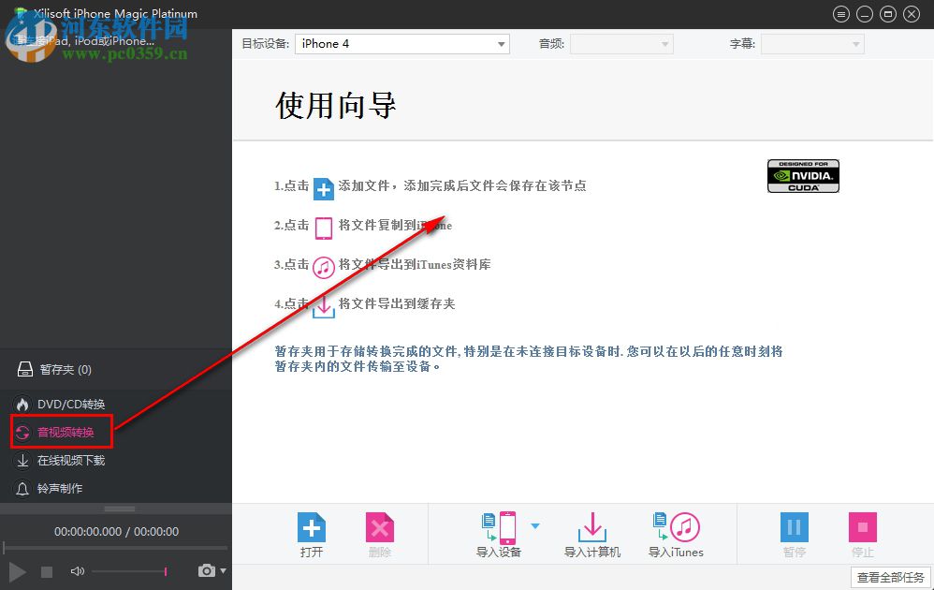934x590 pixels.
Task: Click the 打开 add files icon
Action: click(312, 527)
